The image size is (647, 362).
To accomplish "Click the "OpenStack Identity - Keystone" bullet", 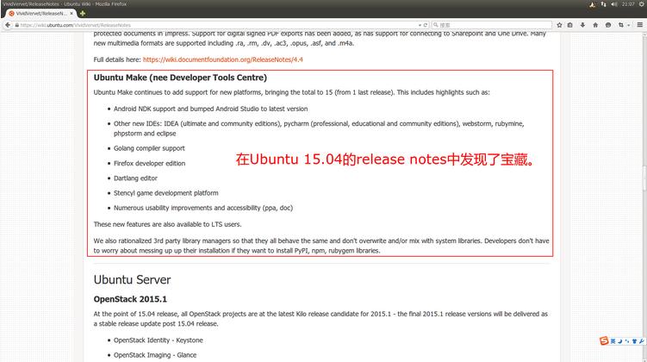I will [158, 340].
